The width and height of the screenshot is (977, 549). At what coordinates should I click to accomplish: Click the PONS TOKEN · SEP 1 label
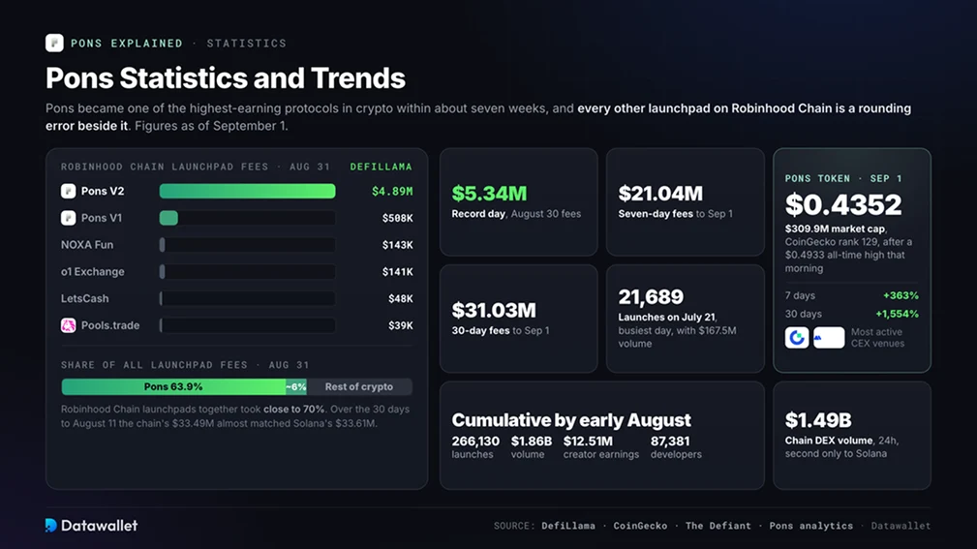(x=843, y=179)
